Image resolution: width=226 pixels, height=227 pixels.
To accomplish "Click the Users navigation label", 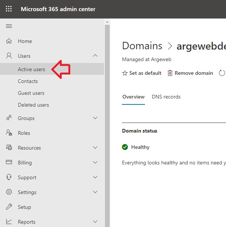I will coord(24,56).
